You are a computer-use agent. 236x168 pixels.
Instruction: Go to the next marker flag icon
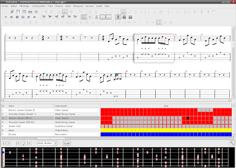pos(69,17)
